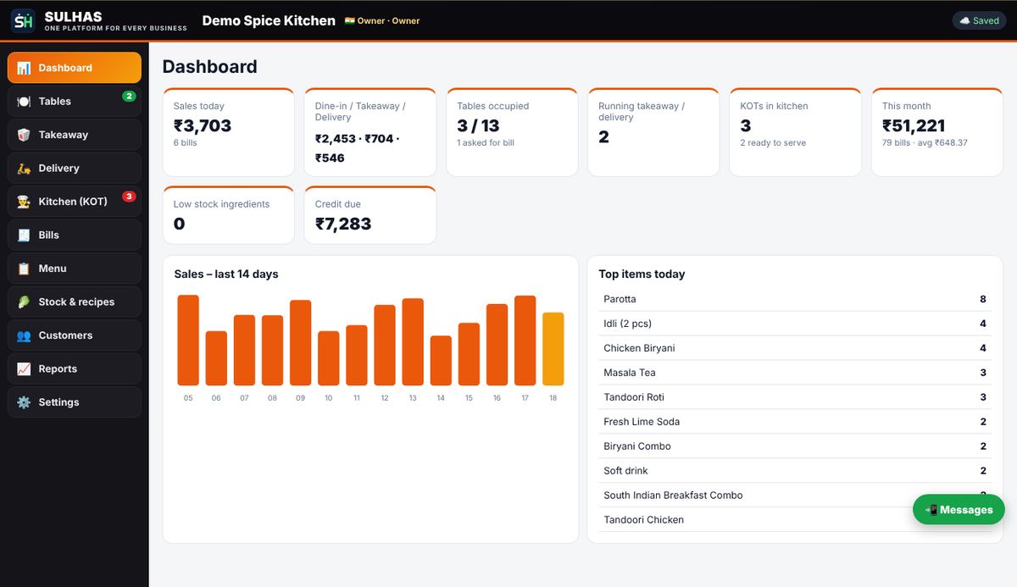Go to Takeaway orders label
This screenshot has height=587, width=1017.
coord(64,135)
